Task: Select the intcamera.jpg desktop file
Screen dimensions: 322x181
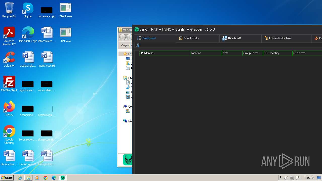Action: 47,12
